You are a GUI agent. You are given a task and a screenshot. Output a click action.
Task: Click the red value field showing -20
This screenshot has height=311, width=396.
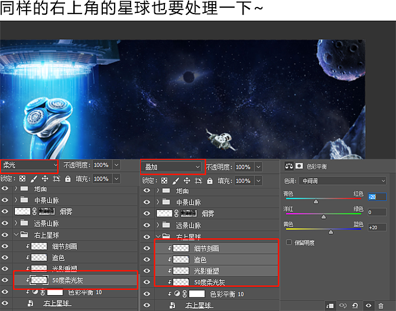(377, 197)
